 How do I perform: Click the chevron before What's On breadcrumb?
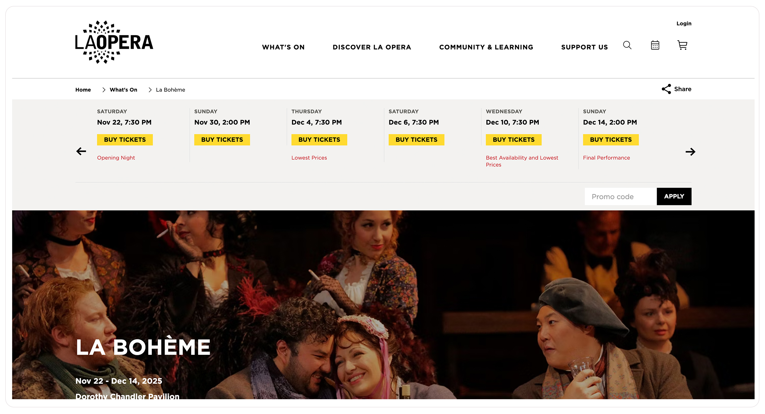(104, 90)
